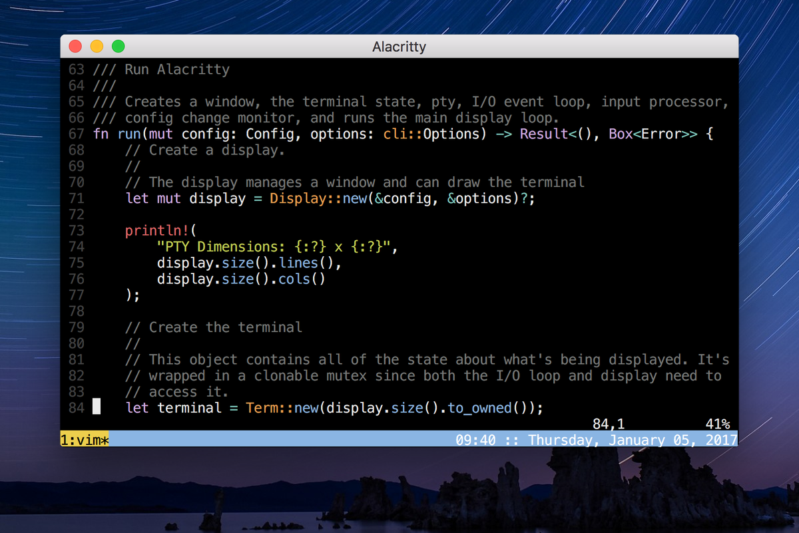Screen dimensions: 799x533
Task: Click the yellow minimize traffic light
Action: click(x=97, y=46)
